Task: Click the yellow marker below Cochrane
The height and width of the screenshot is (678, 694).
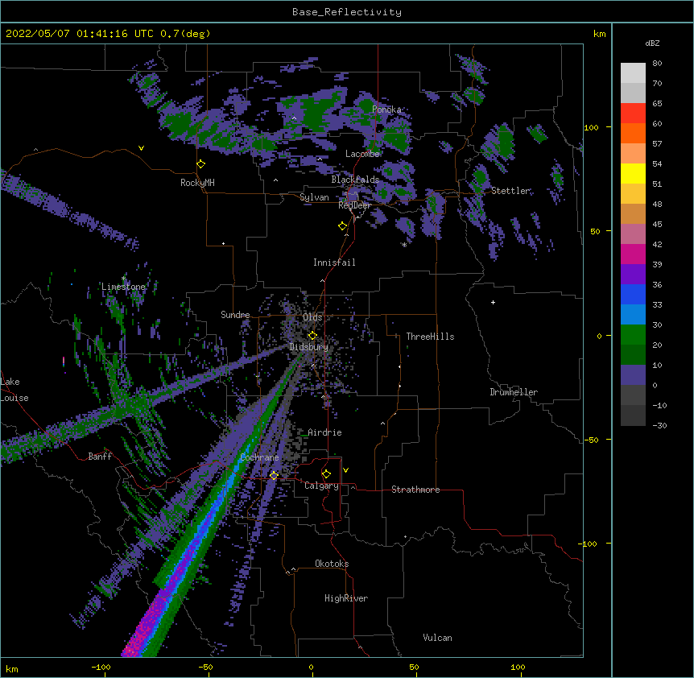Action: pos(274,475)
